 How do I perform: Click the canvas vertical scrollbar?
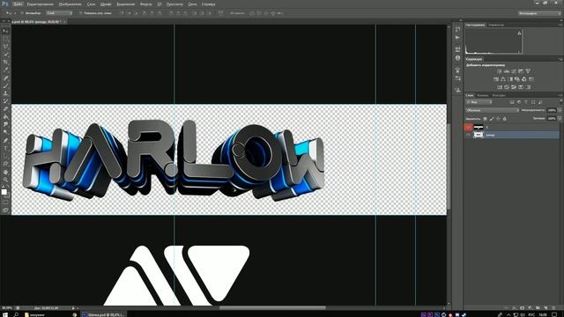[449, 166]
